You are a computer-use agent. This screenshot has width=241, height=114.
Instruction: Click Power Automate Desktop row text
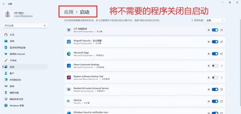(86, 64)
